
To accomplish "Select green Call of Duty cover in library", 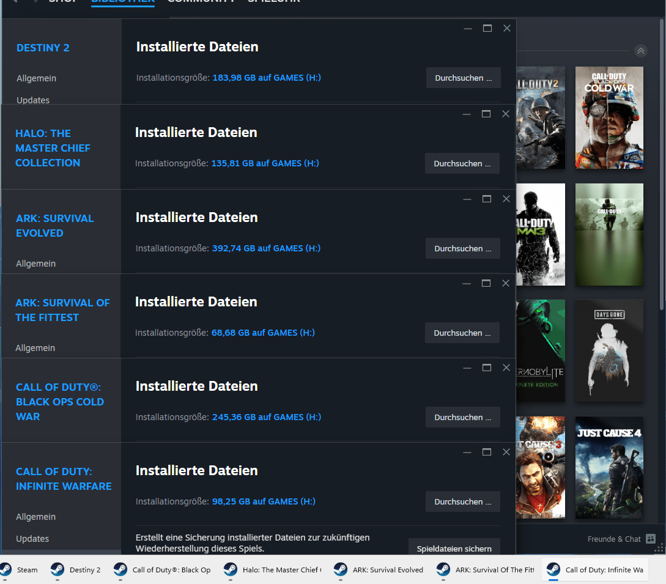I will coord(609,234).
